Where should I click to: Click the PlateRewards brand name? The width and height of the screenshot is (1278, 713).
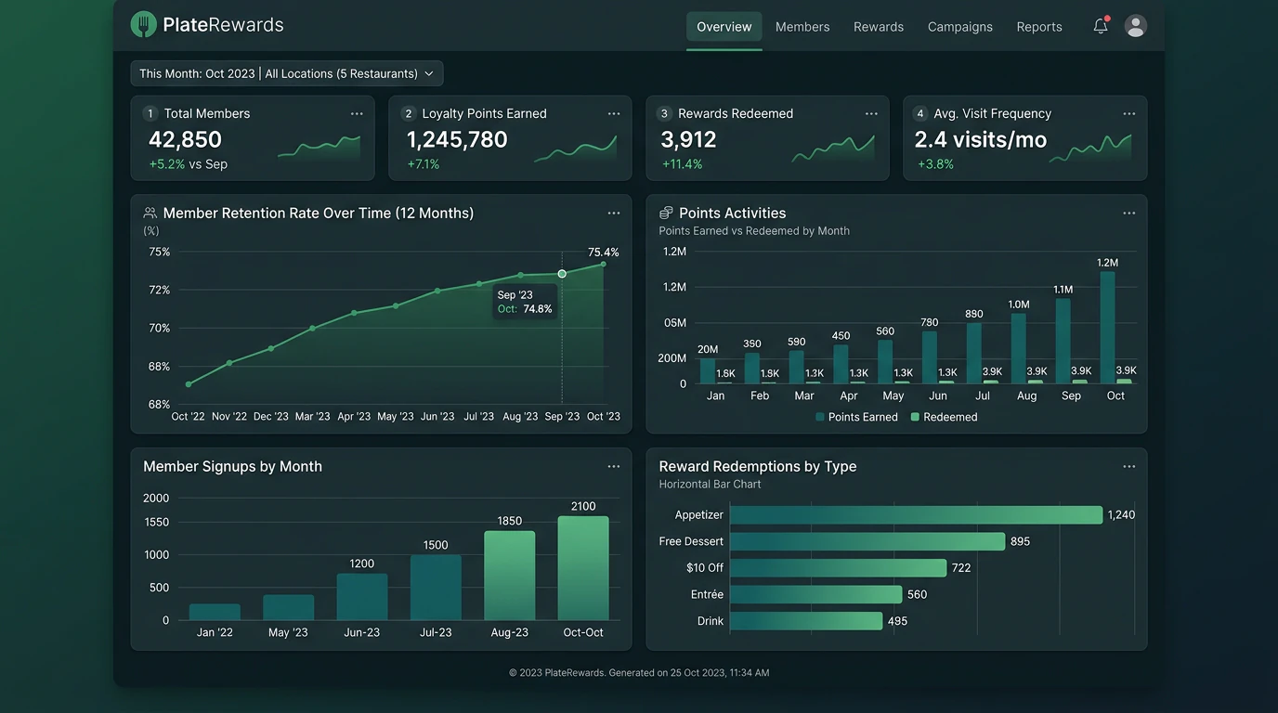coord(223,25)
